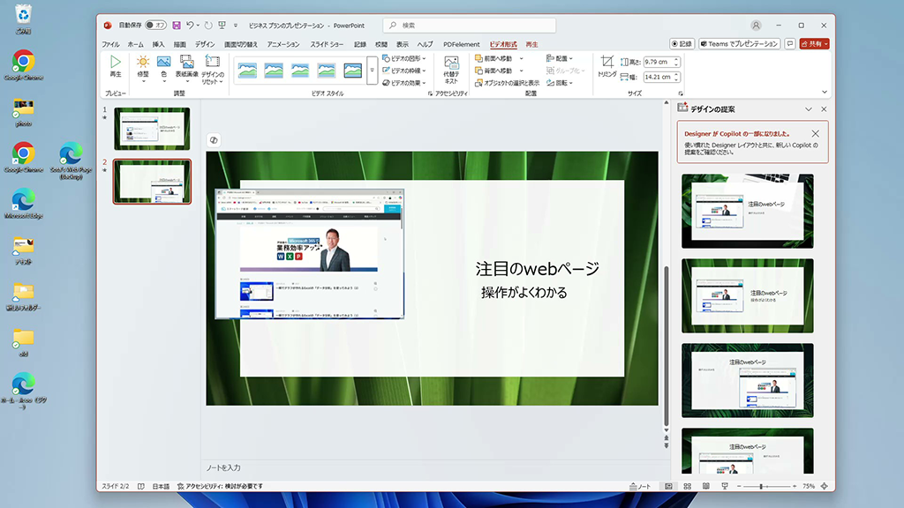The image size is (904, 508).
Task: Fit slide to current window
Action: 825,486
